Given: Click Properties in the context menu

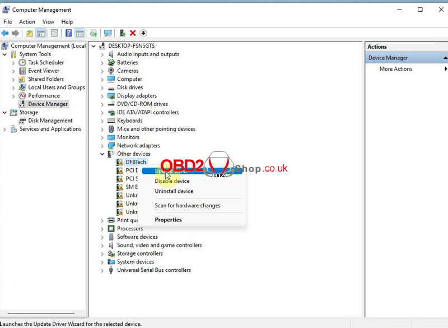Looking at the screenshot, I should 168,220.
